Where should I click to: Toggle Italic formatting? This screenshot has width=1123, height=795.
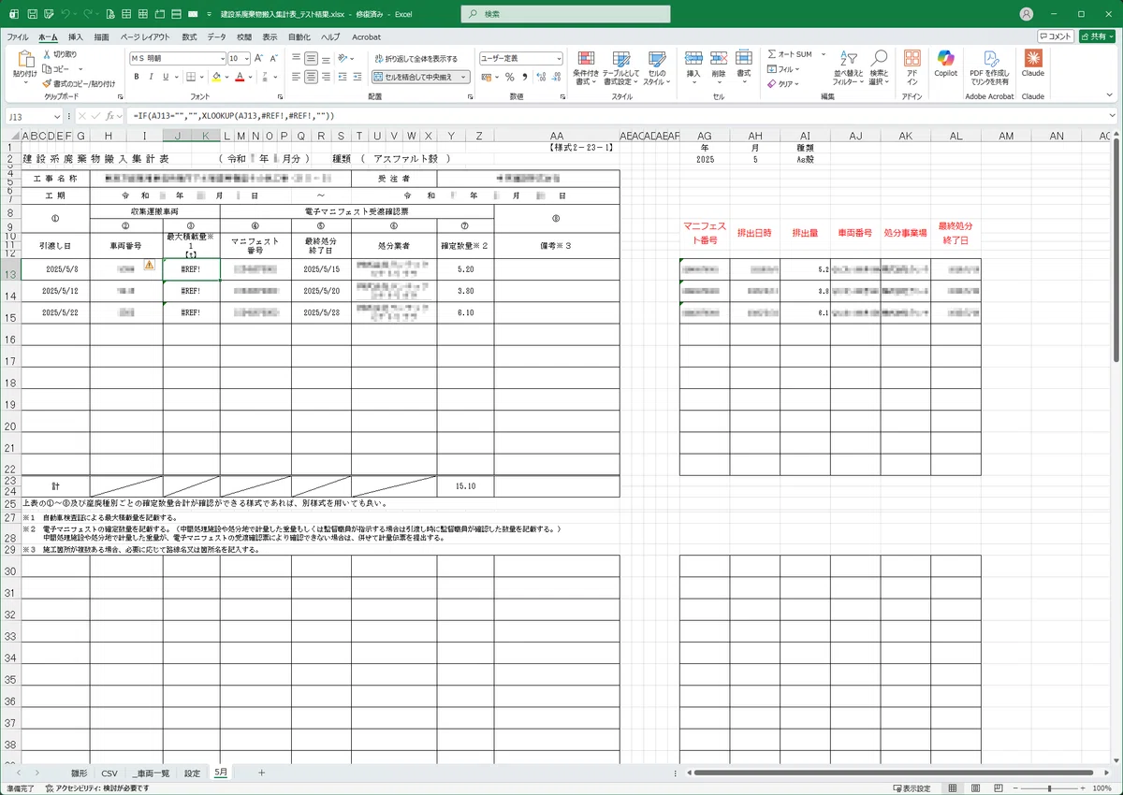[x=151, y=77]
